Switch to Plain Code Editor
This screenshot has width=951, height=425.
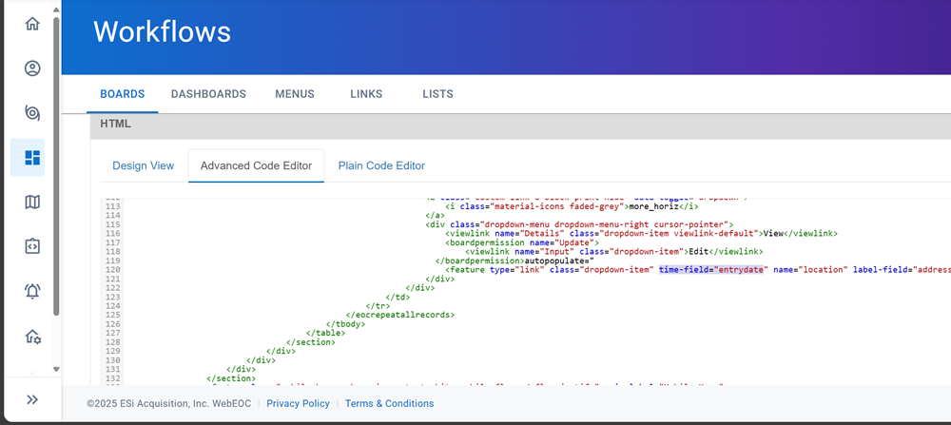pyautogui.click(x=381, y=165)
